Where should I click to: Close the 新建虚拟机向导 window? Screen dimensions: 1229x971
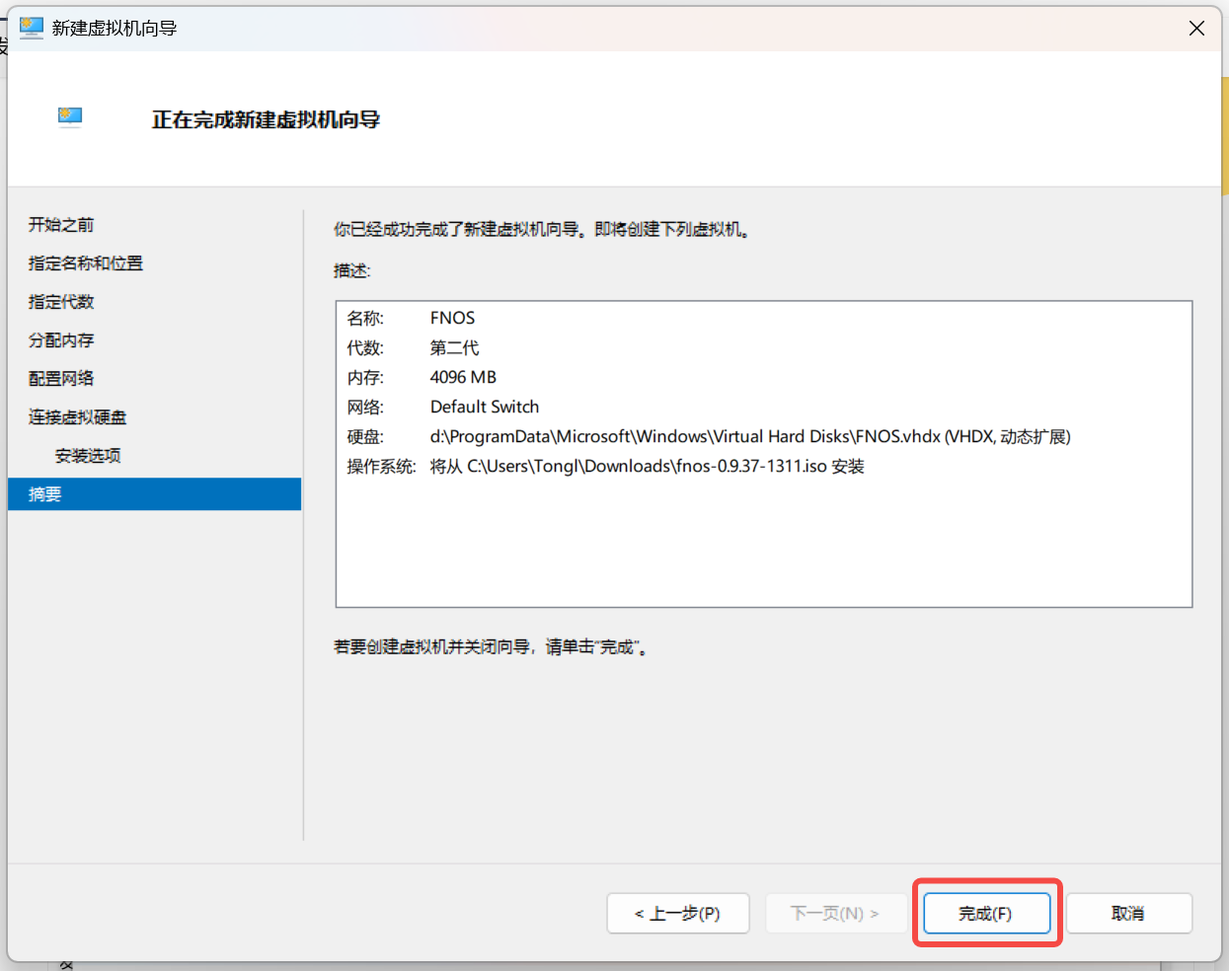pyautogui.click(x=1196, y=29)
